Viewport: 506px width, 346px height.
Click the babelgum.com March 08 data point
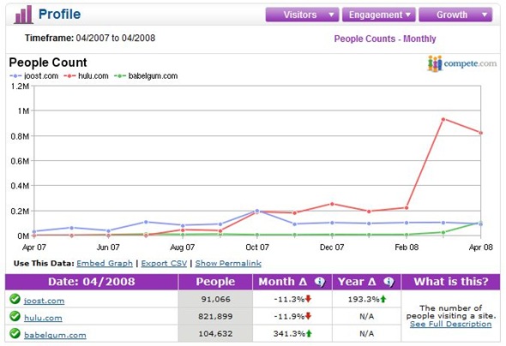pyautogui.click(x=443, y=232)
